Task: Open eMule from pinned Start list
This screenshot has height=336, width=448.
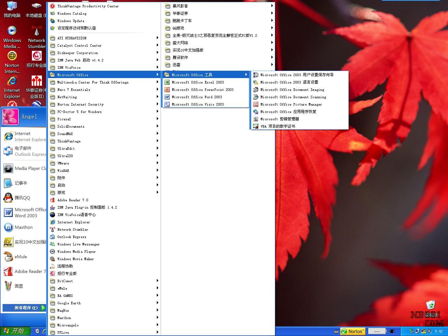Action: tap(20, 257)
